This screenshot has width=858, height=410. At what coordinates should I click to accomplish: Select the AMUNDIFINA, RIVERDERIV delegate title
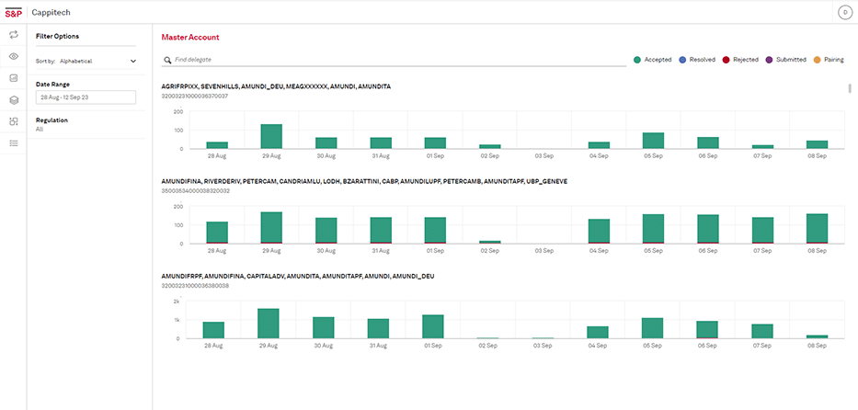coord(364,181)
